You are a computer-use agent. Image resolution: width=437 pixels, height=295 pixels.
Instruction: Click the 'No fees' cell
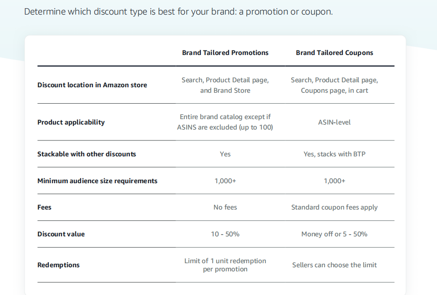(x=225, y=207)
